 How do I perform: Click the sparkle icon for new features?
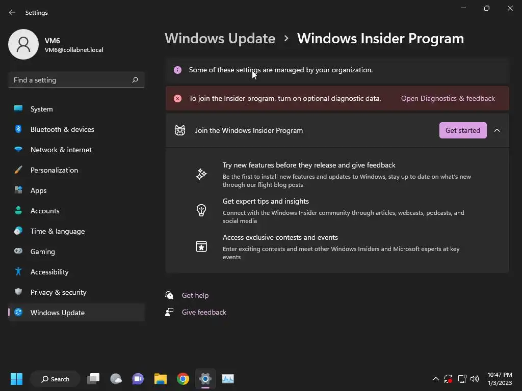(x=201, y=174)
